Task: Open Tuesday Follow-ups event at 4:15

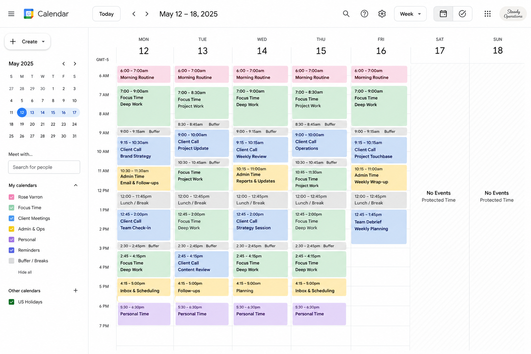Action: point(202,287)
